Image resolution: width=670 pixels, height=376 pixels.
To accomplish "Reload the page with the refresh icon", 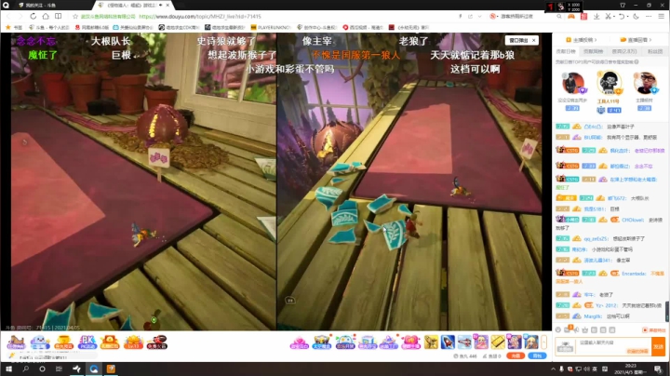I will pos(33,16).
